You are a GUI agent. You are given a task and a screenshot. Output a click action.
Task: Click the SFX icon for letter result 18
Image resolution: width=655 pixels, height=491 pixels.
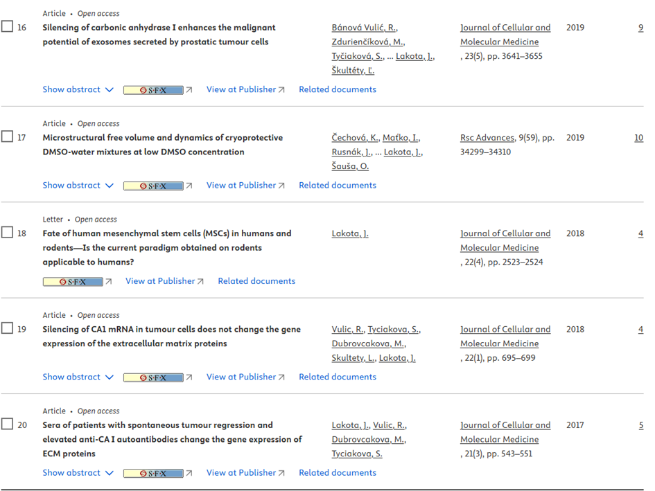[x=73, y=282]
